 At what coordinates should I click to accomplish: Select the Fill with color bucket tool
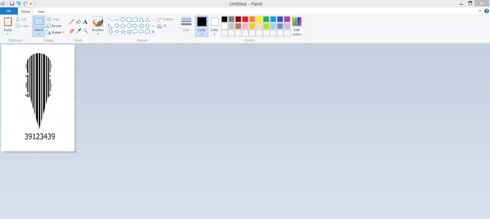(79, 22)
